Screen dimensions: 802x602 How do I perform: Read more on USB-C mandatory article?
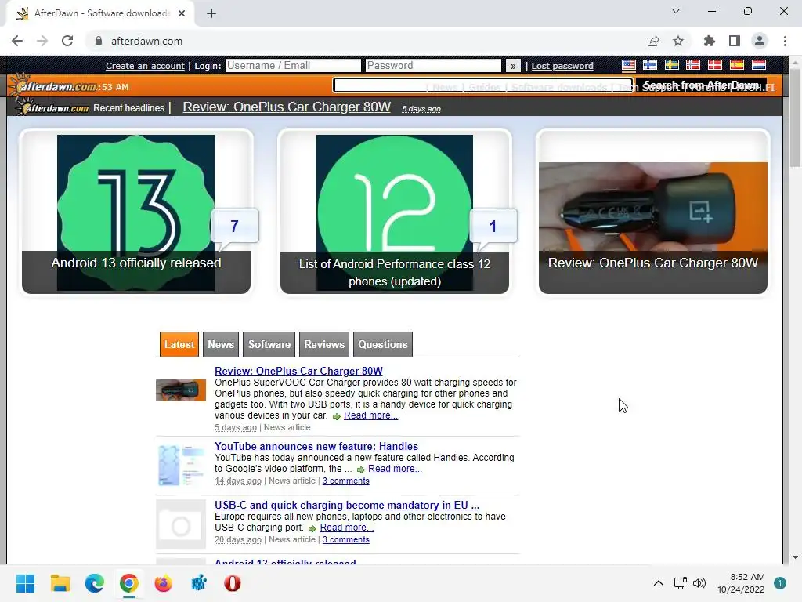347,528
